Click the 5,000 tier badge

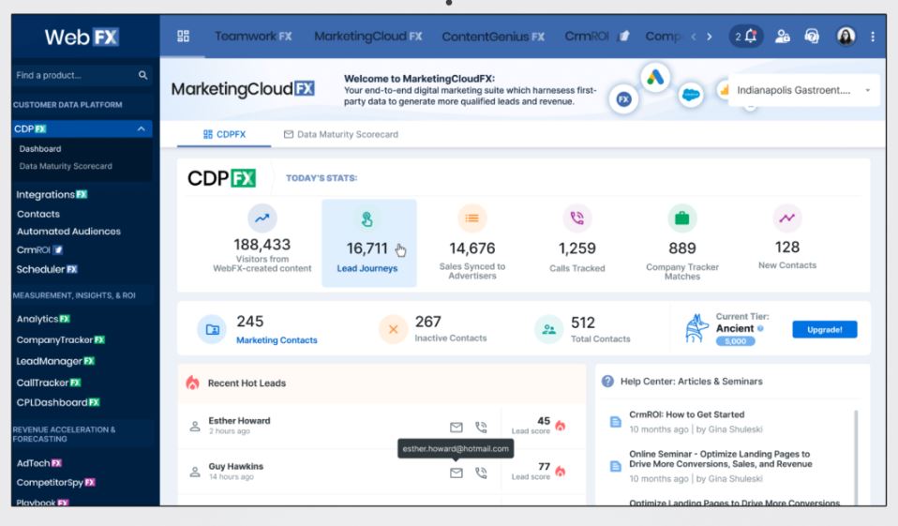tap(735, 341)
